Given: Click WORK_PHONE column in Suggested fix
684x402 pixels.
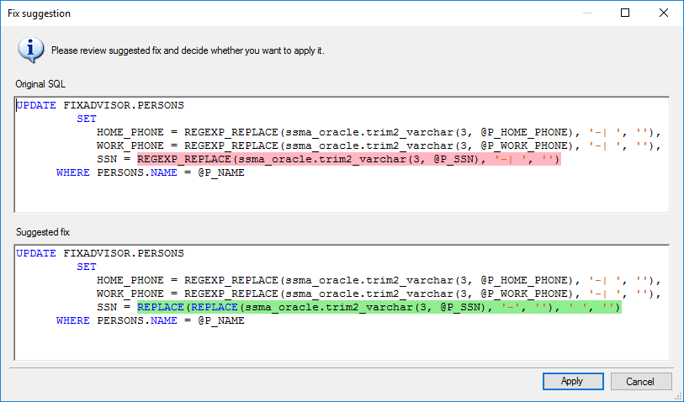Looking at the screenshot, I should coord(130,294).
